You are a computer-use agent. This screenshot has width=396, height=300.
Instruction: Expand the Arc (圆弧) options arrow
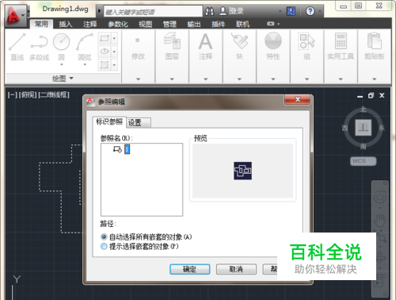[x=85, y=64]
